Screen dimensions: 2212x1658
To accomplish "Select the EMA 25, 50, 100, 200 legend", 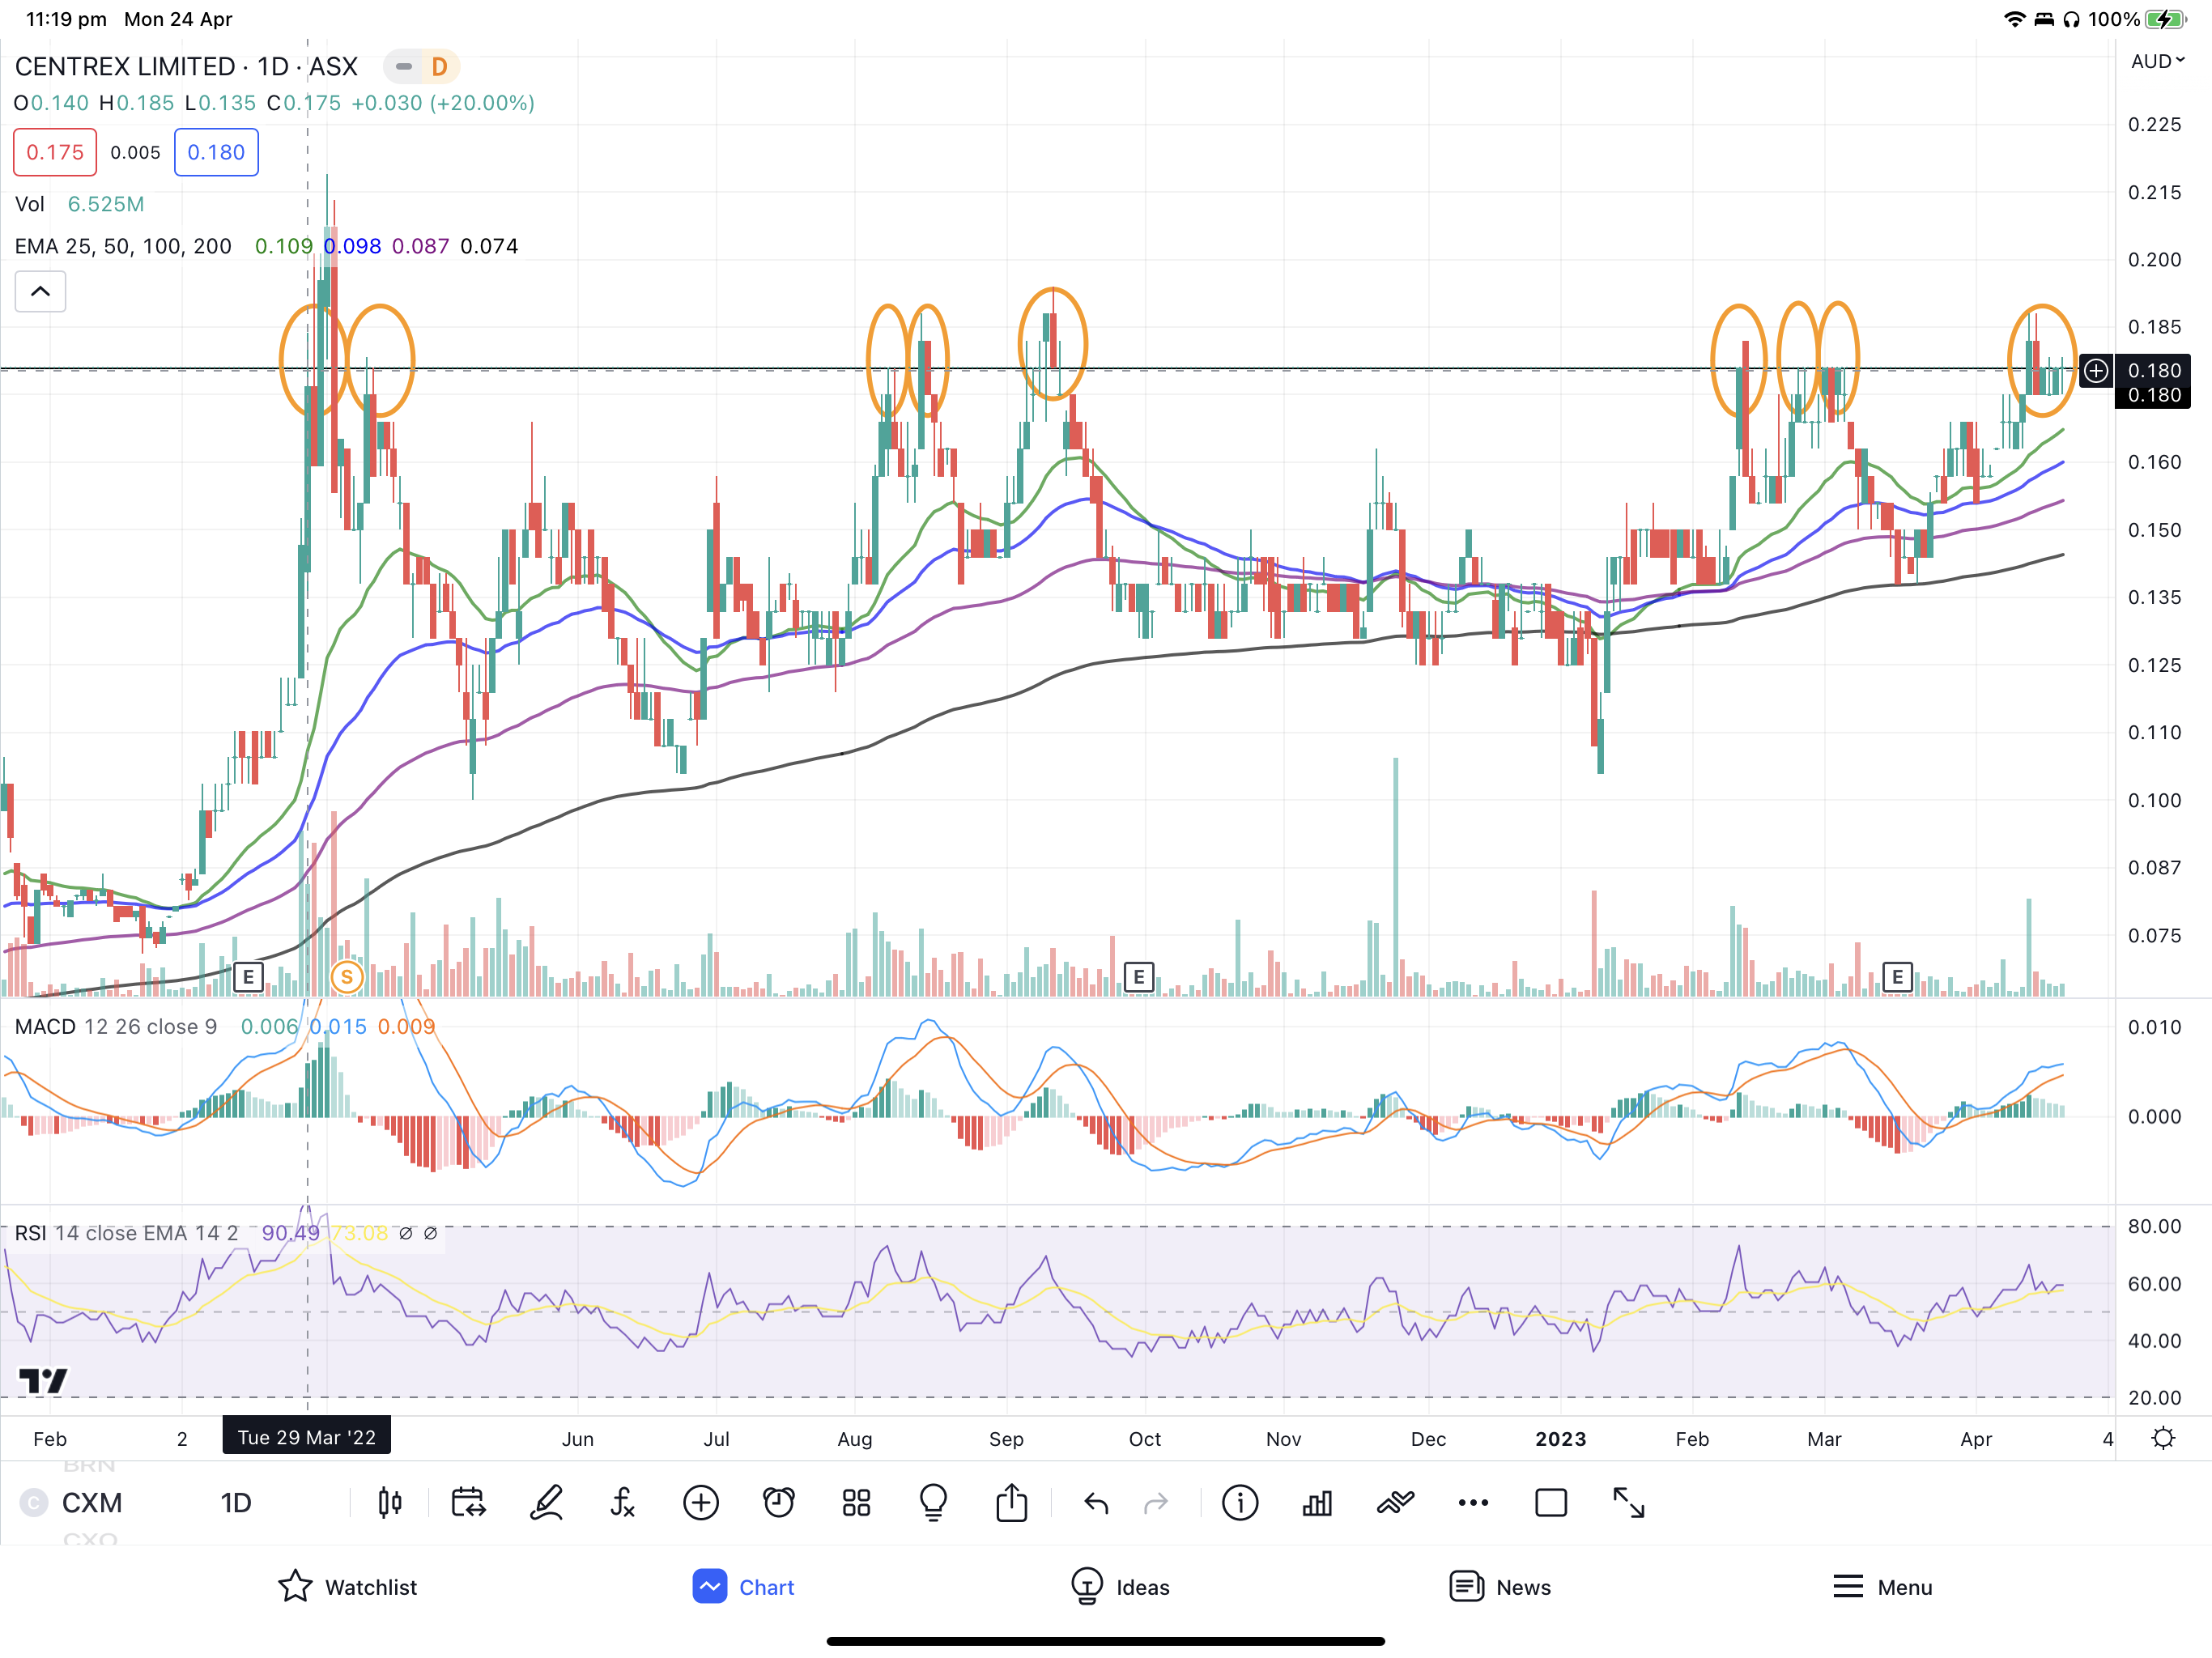I will tap(123, 246).
